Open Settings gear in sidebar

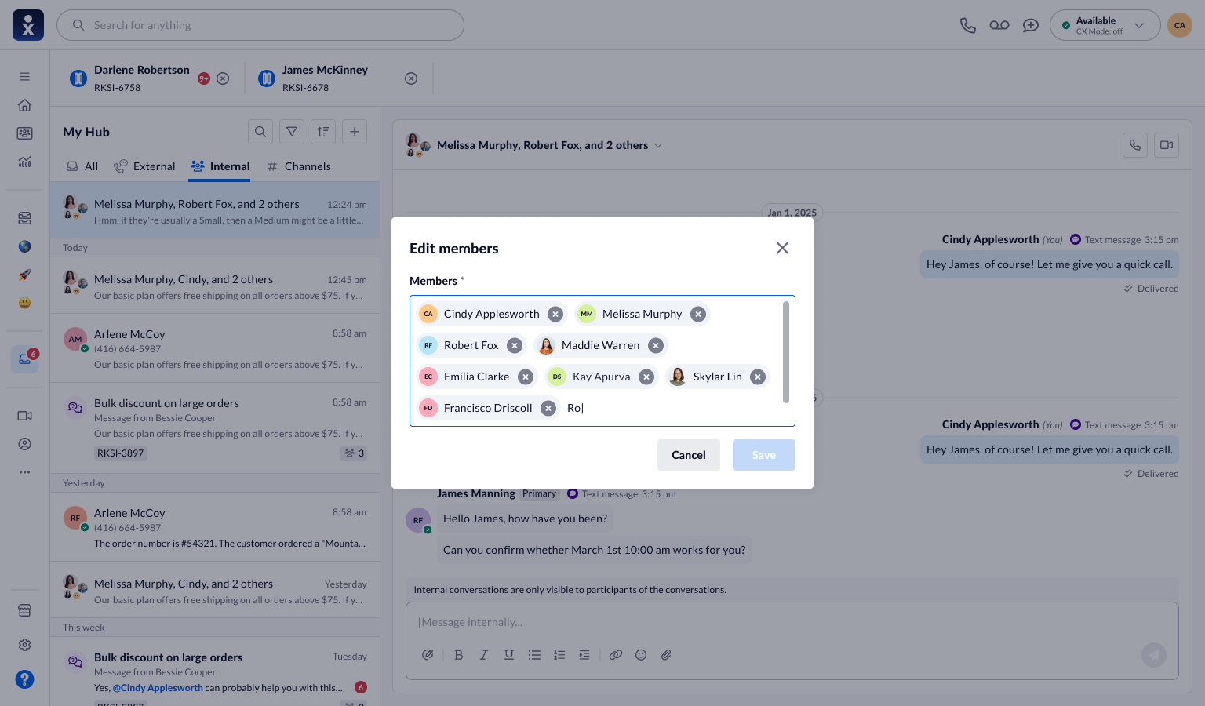[x=25, y=645]
